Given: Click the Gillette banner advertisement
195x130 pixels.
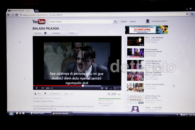Looking at the screenshot, I should (146, 30).
